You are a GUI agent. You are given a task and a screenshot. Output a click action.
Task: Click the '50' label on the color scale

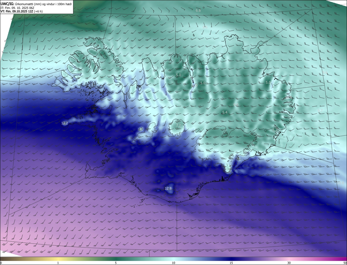(345, 263)
